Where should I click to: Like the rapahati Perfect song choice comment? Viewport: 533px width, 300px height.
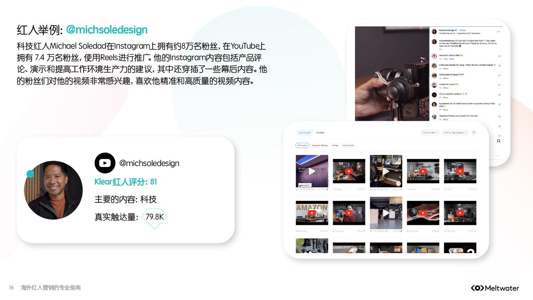pos(499,117)
